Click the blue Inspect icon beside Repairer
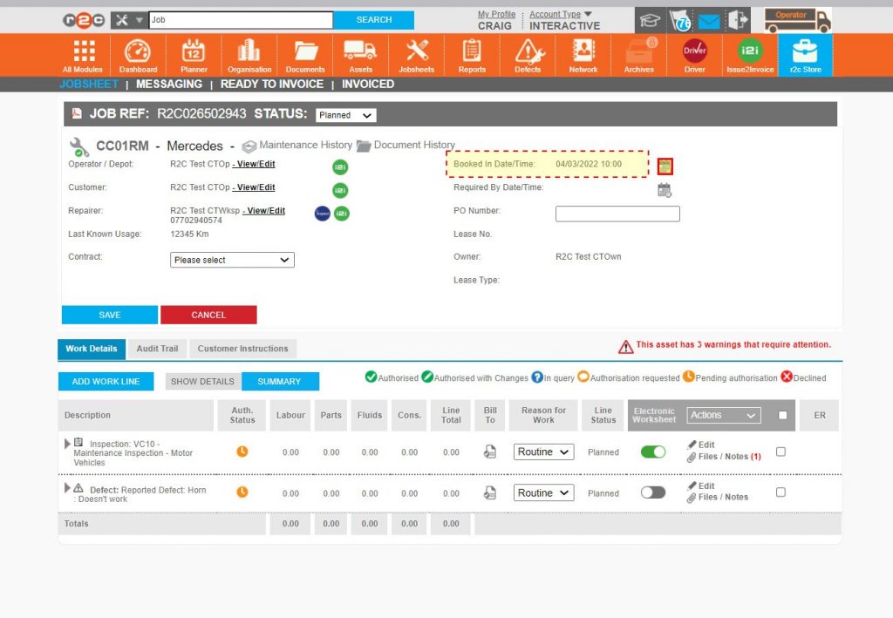This screenshot has width=893, height=618. pyautogui.click(x=323, y=214)
